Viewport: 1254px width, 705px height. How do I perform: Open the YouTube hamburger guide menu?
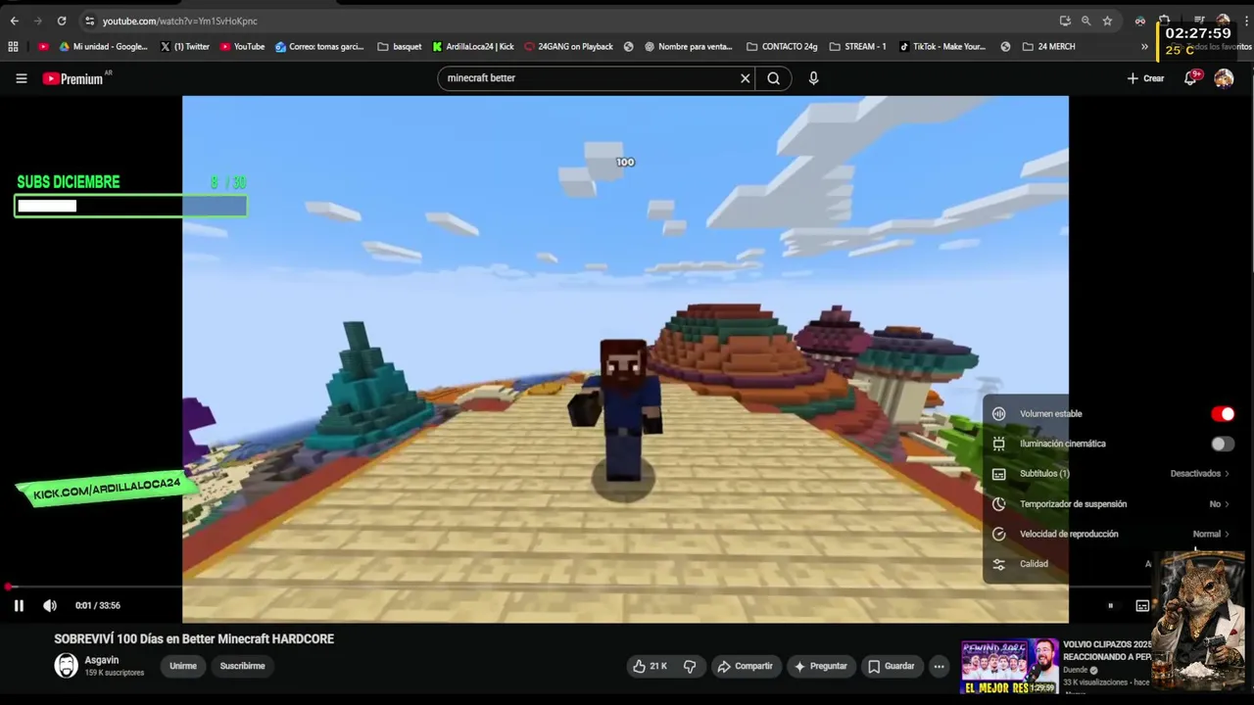[x=21, y=78]
